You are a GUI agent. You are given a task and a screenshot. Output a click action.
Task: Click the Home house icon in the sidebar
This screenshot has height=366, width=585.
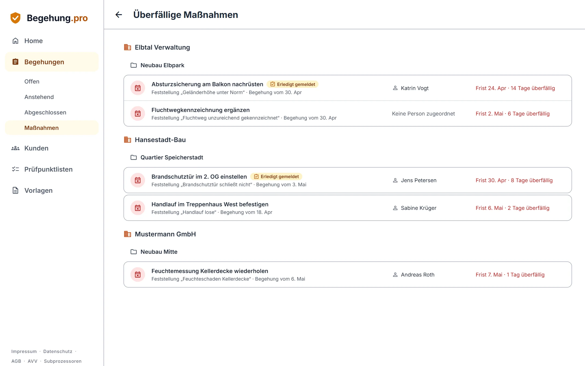[x=15, y=41]
